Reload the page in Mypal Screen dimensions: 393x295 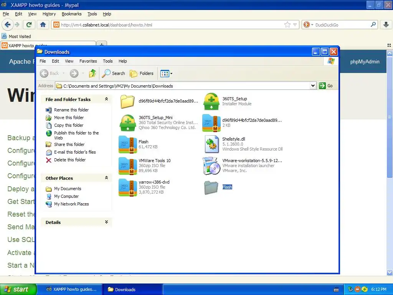click(29, 25)
